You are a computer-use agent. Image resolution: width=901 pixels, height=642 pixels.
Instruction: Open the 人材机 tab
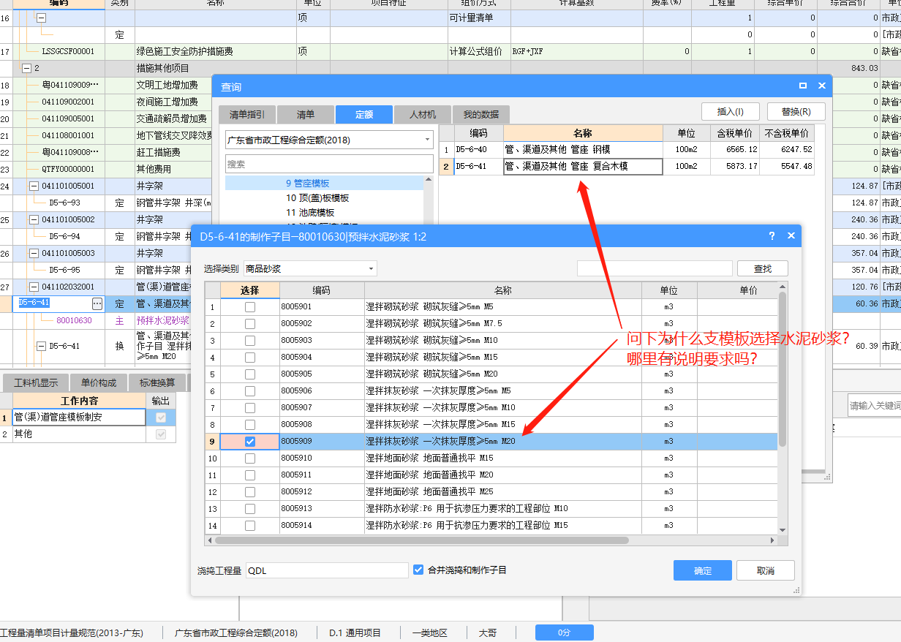pyautogui.click(x=422, y=115)
